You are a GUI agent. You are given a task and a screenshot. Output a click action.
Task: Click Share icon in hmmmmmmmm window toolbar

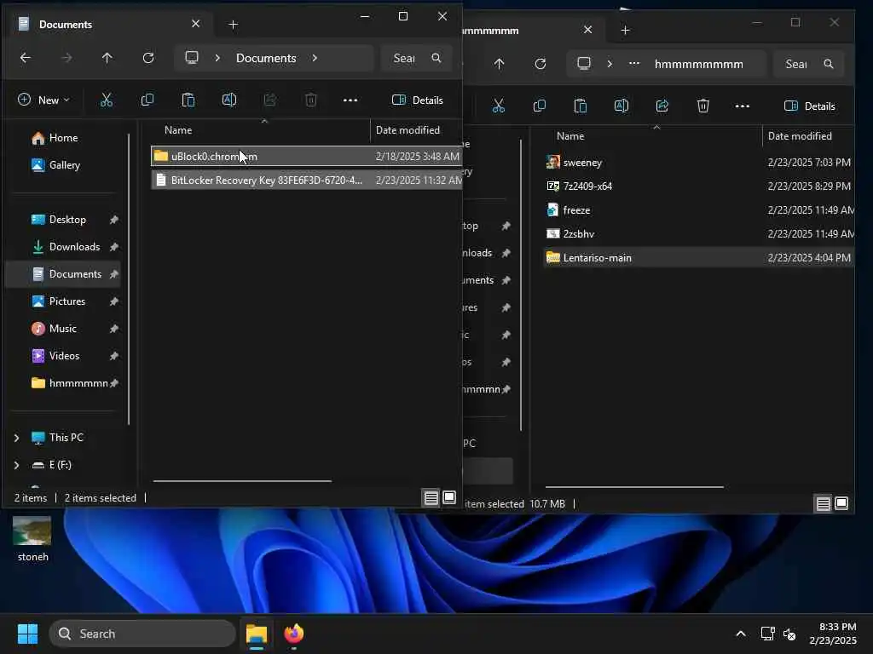point(662,106)
